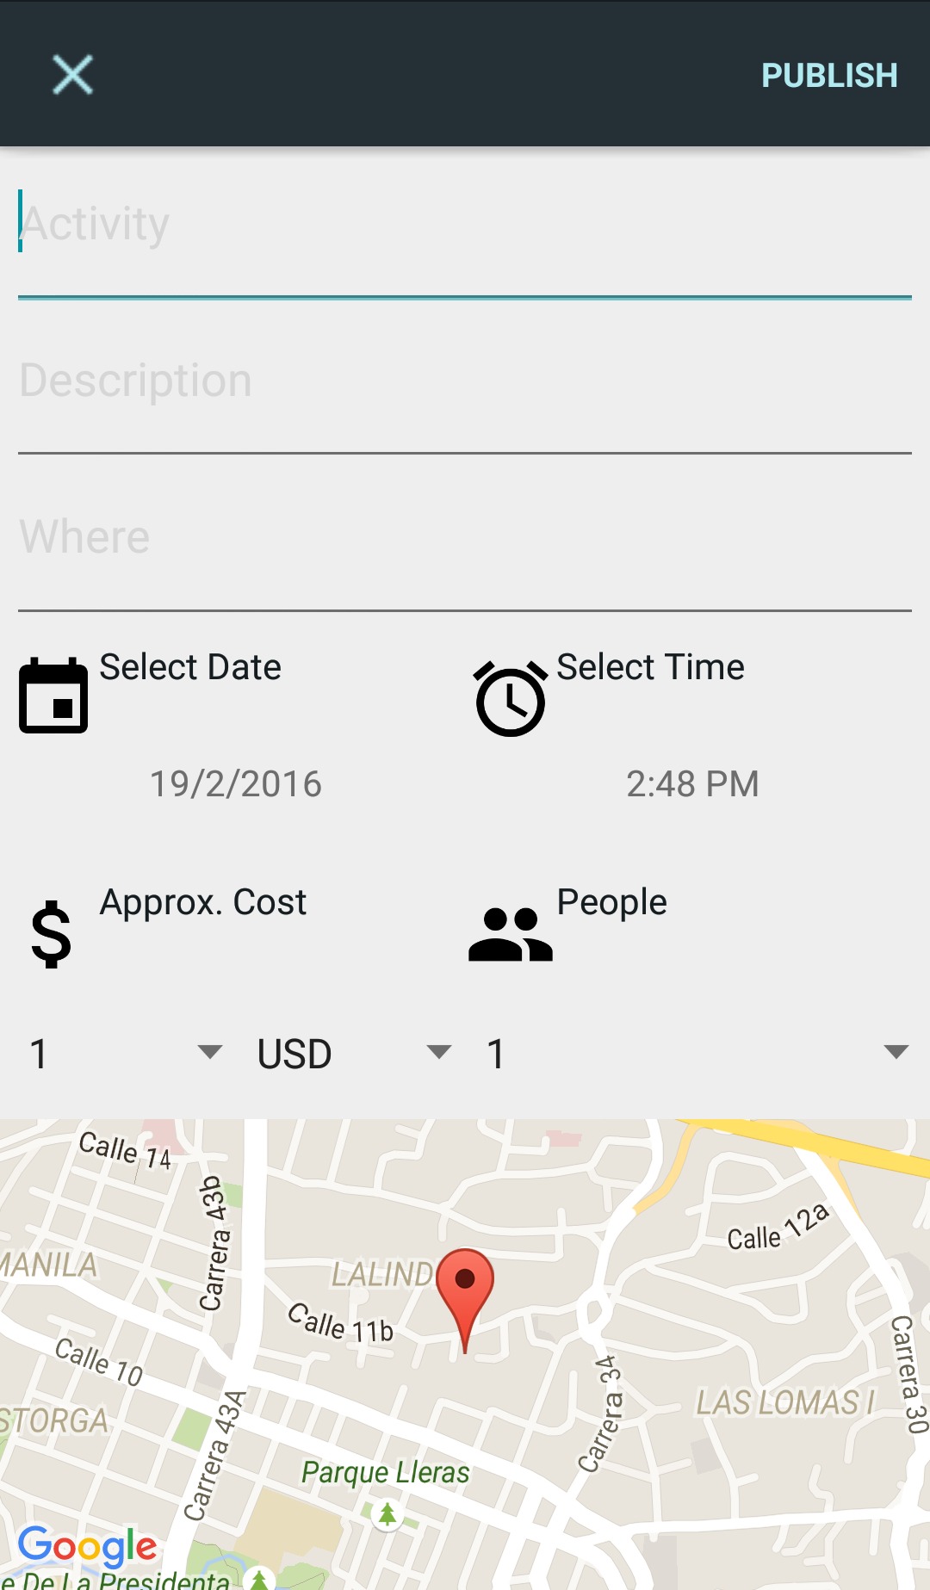Click into the Description field
The height and width of the screenshot is (1590, 930).
465,381
